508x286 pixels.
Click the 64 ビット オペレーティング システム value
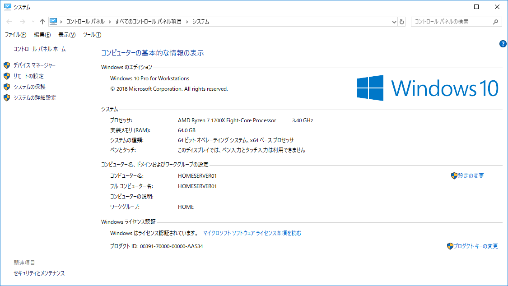point(236,140)
